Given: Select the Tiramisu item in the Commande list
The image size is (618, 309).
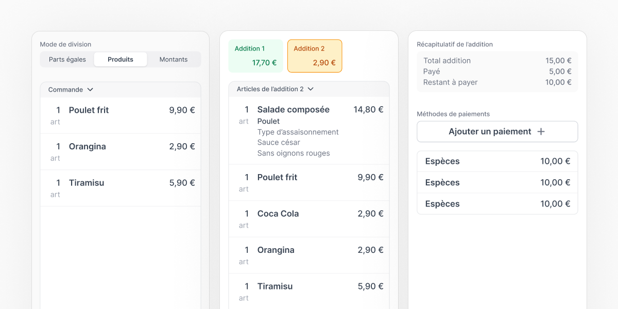Looking at the screenshot, I should (120, 187).
